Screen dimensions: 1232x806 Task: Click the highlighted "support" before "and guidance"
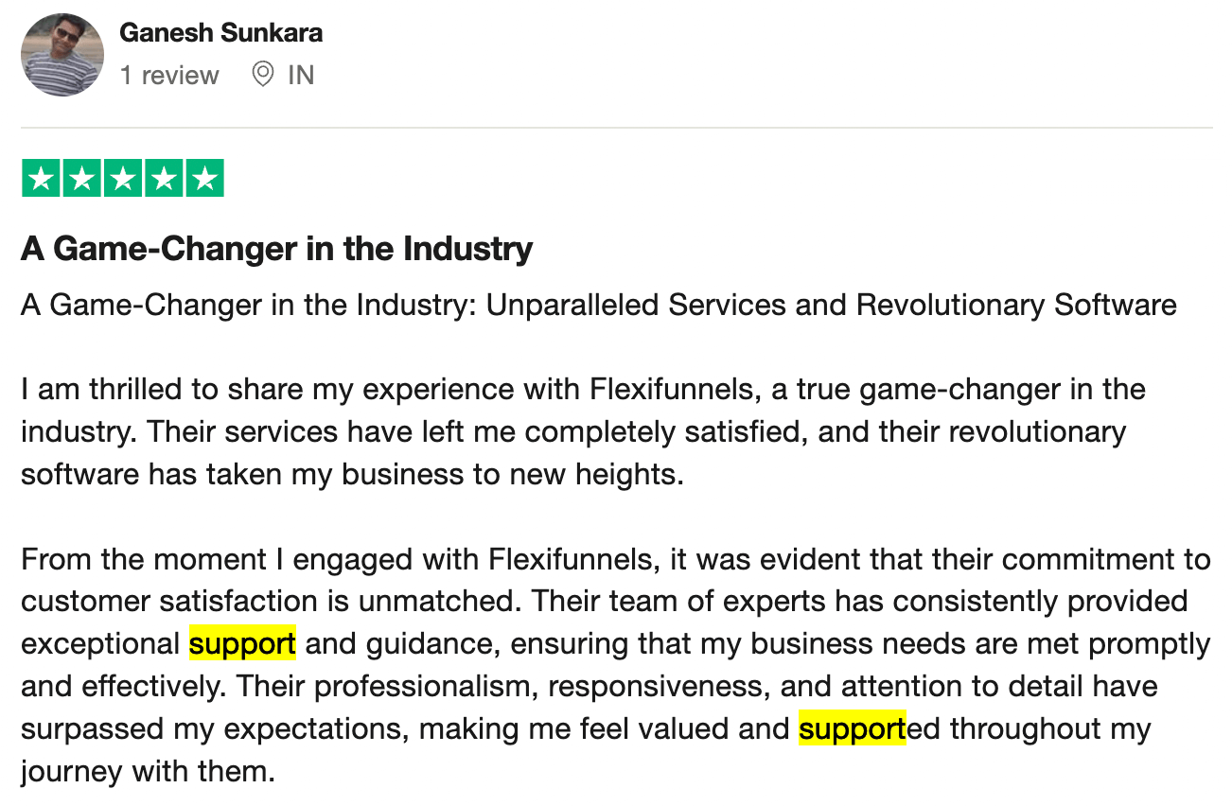pyautogui.click(x=242, y=644)
